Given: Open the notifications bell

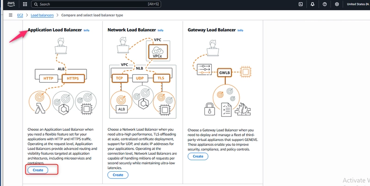Looking at the screenshot, I should [313, 4].
